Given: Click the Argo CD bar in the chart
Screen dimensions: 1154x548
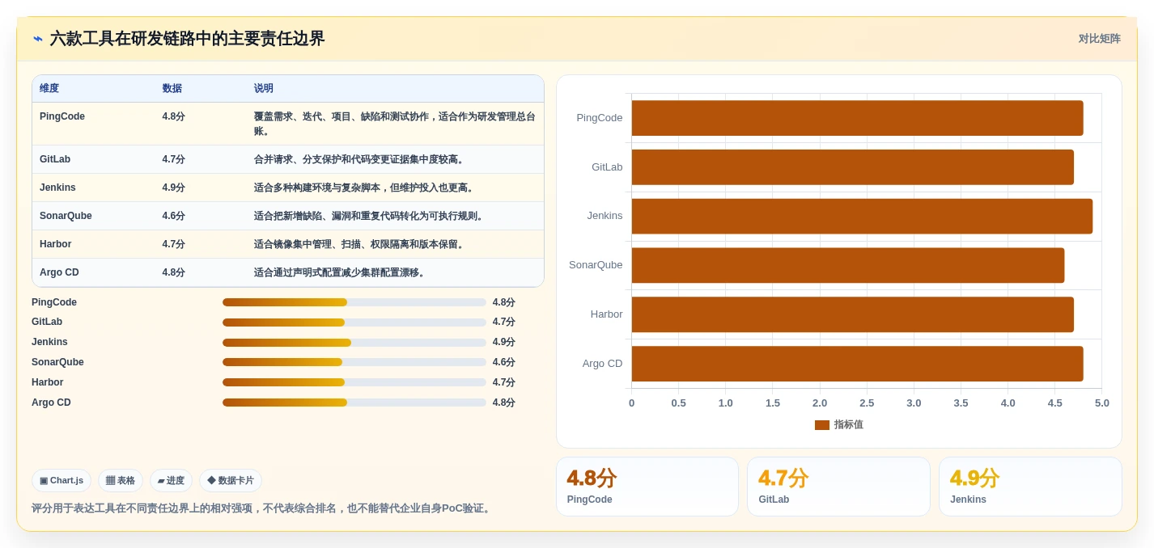Looking at the screenshot, I should pyautogui.click(x=857, y=364).
